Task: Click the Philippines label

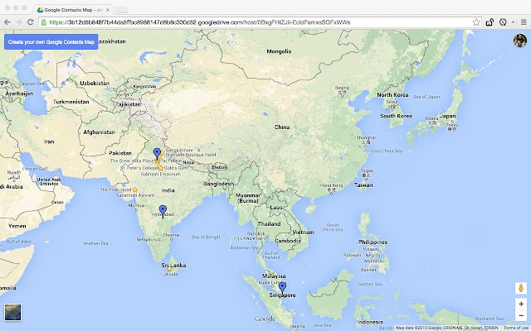Action: [373, 242]
